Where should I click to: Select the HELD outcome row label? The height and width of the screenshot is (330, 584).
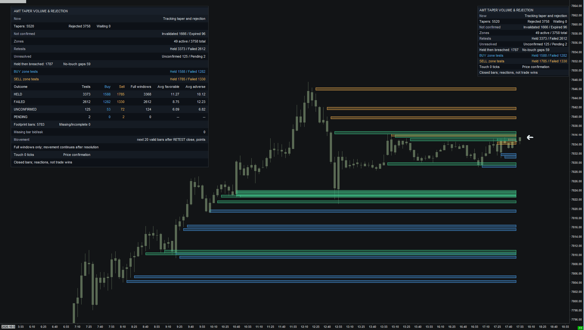coord(18,94)
